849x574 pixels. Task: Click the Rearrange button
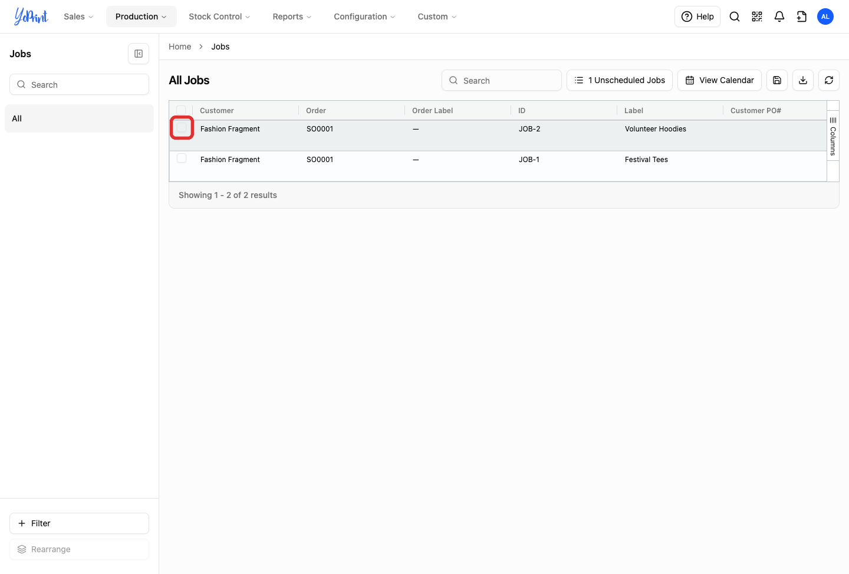coord(79,549)
